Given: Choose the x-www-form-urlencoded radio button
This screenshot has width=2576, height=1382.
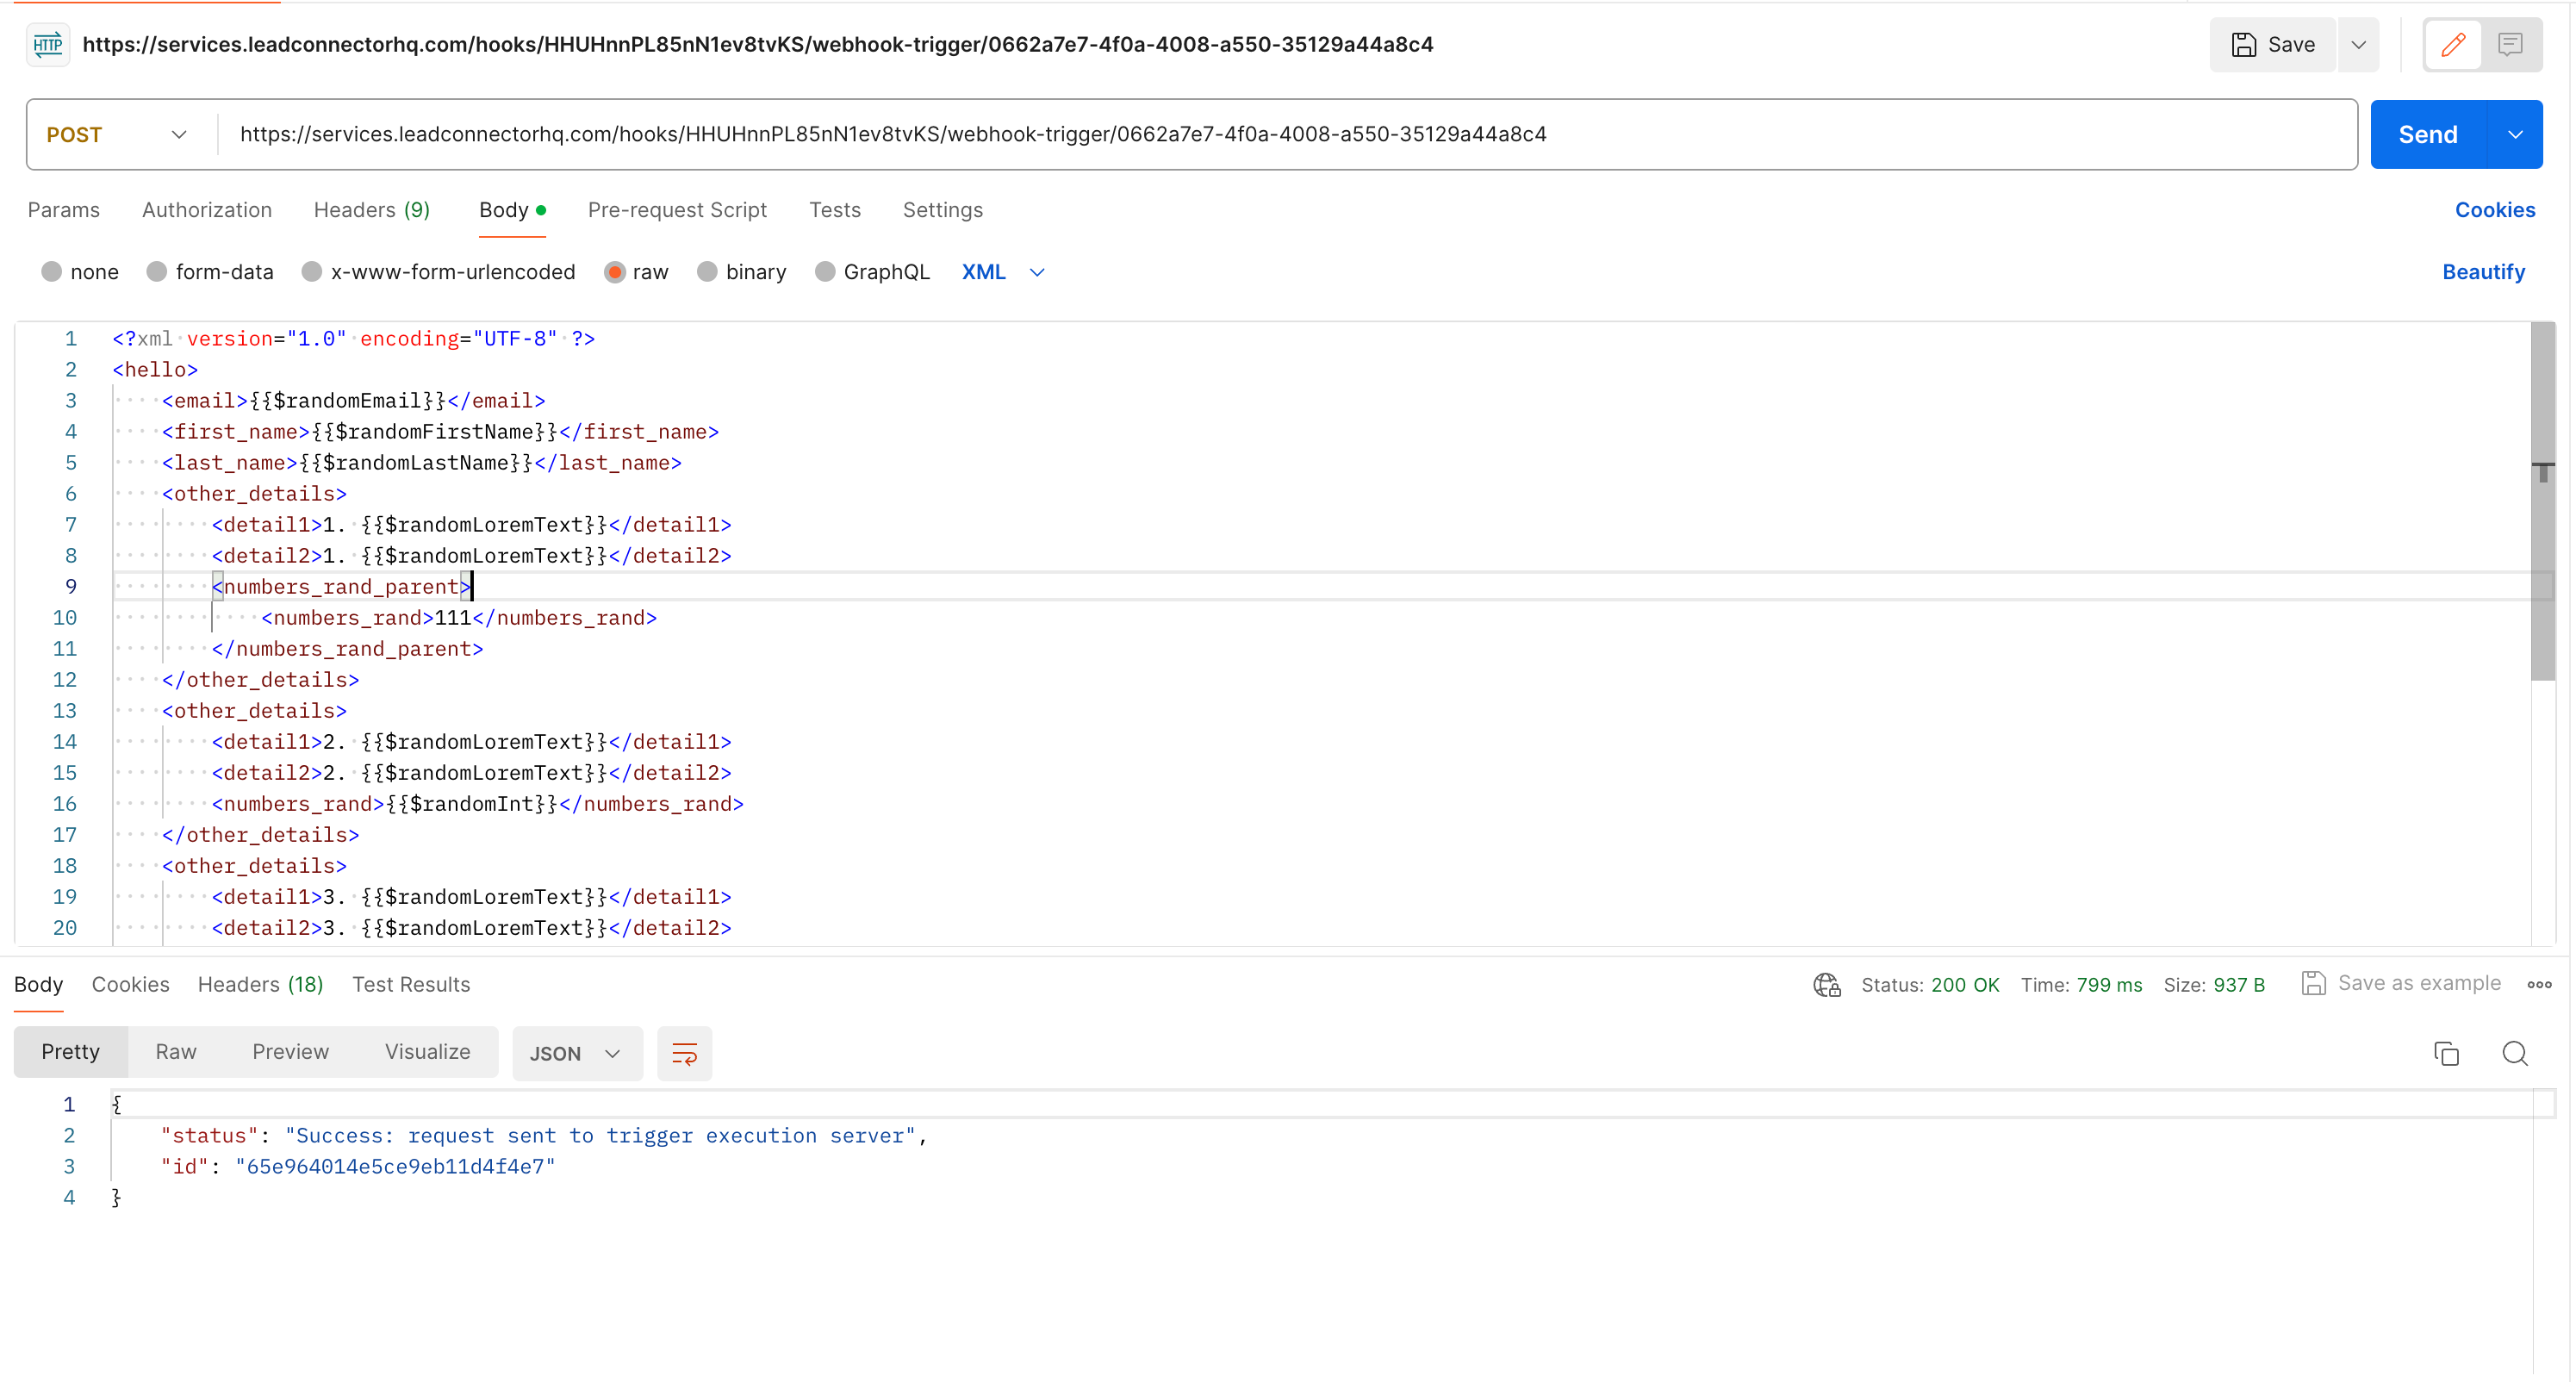Looking at the screenshot, I should (312, 272).
